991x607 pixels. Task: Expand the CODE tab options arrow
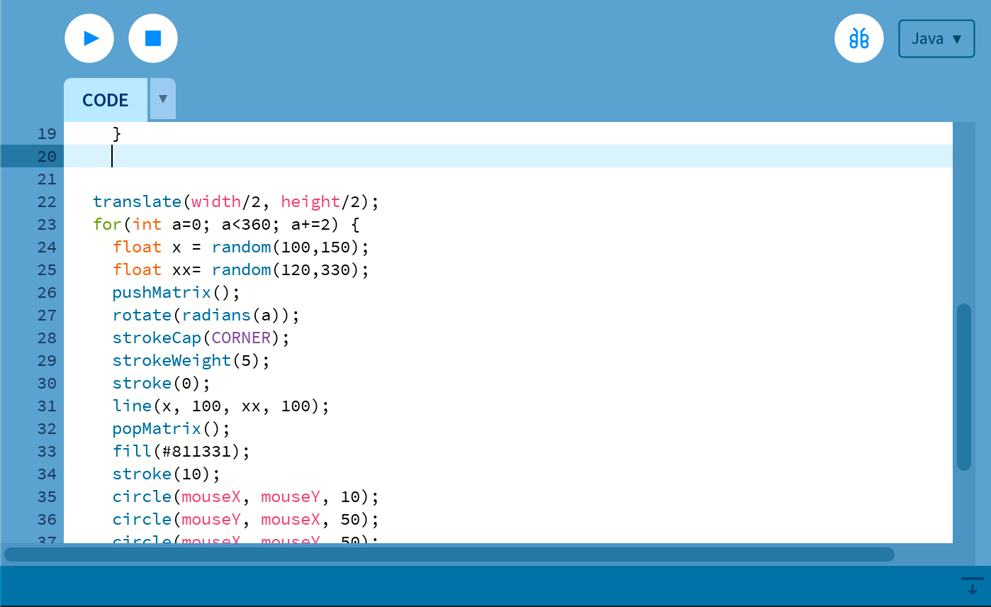point(162,99)
